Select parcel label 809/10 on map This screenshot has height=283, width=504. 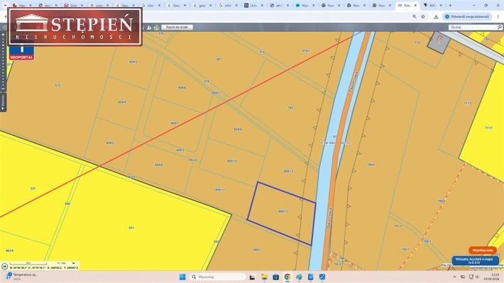231,161
